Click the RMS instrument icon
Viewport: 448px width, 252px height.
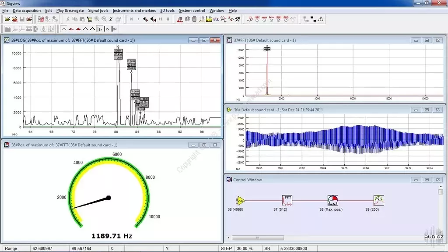click(286, 19)
